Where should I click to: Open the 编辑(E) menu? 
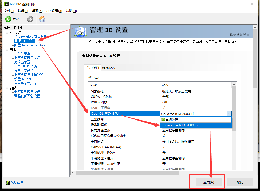point(23,11)
